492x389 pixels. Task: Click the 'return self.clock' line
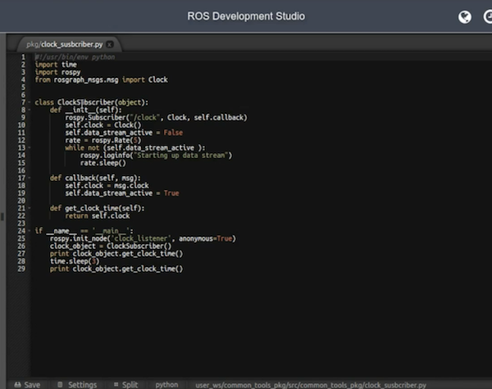(x=98, y=215)
